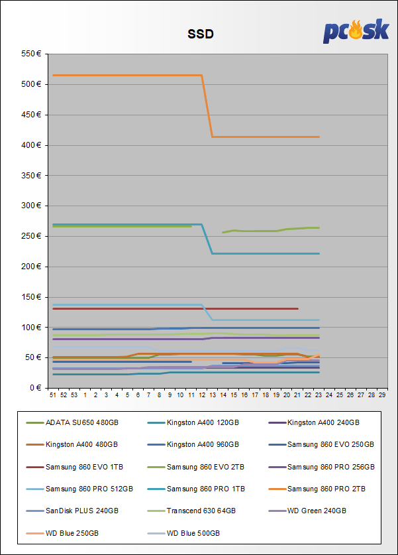The image size is (398, 555).
Task: Click the 300 € axis label
Action: [x=31, y=206]
